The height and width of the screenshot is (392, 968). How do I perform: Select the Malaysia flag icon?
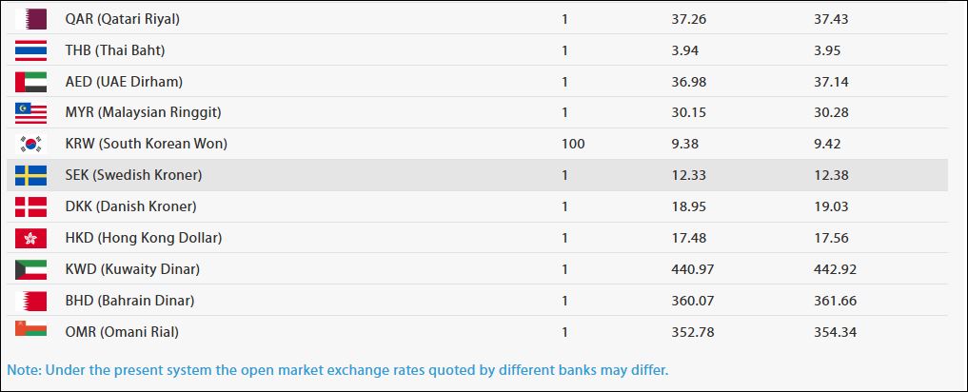pyautogui.click(x=30, y=112)
